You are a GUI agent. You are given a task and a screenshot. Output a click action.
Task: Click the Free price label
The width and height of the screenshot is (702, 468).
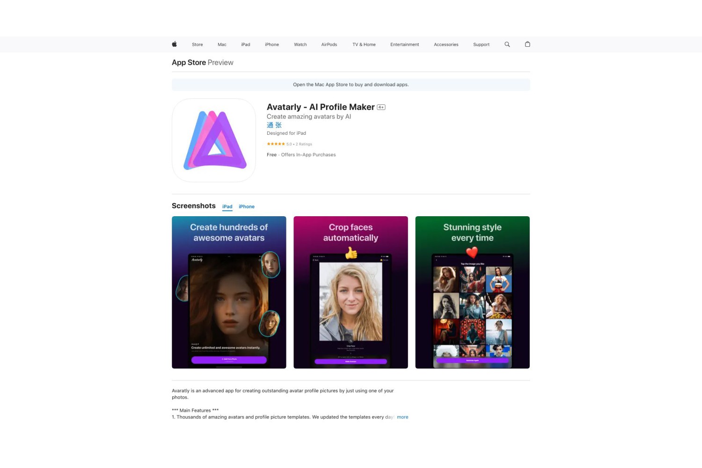click(x=271, y=155)
